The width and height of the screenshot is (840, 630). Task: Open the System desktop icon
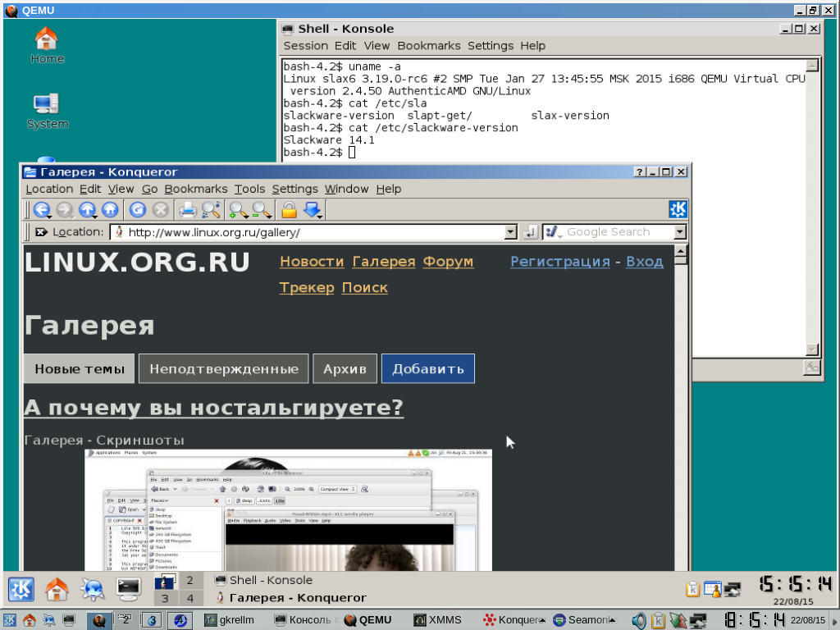(47, 111)
